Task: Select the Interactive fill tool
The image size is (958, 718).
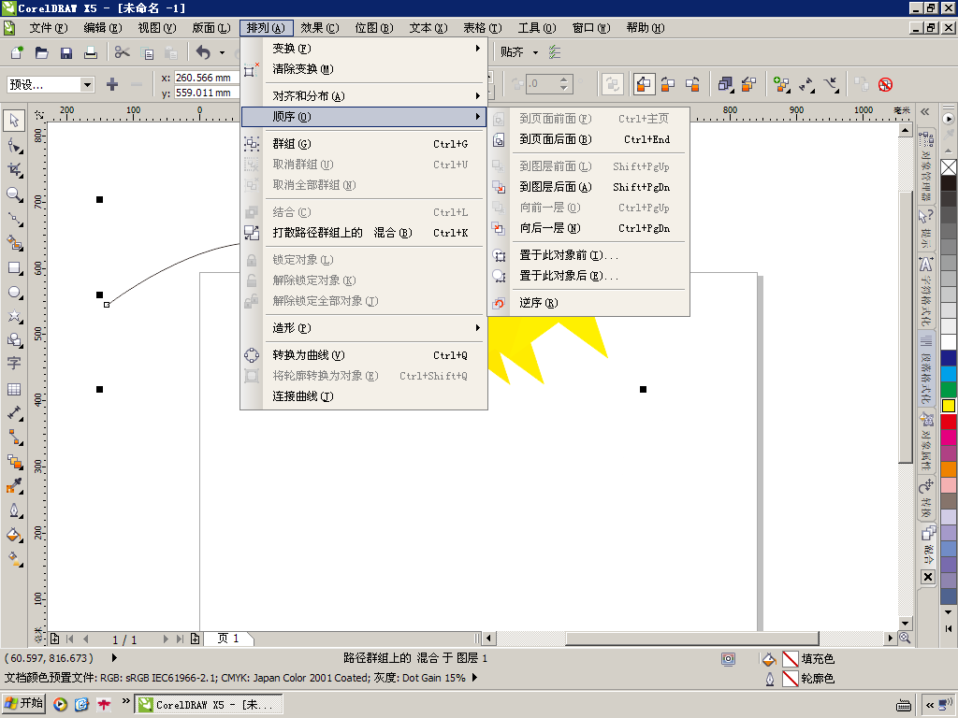Action: click(13, 559)
